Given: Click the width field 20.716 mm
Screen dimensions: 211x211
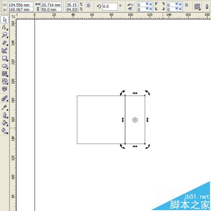Looking at the screenshot, I should pyautogui.click(x=51, y=5).
